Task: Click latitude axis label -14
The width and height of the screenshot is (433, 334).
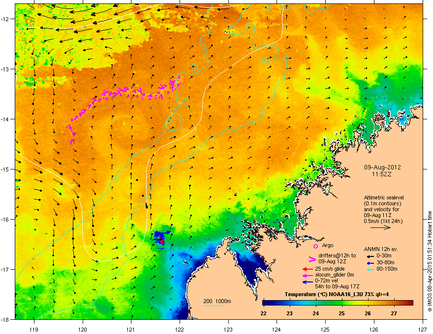Action: (5, 119)
